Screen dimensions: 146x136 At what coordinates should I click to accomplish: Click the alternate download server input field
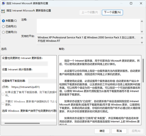[42, 81]
